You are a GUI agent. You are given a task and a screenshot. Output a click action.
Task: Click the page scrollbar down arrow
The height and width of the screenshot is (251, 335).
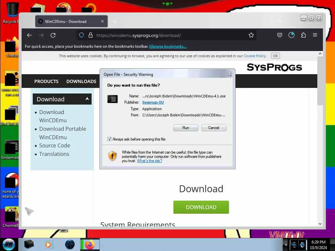[x=320, y=224]
